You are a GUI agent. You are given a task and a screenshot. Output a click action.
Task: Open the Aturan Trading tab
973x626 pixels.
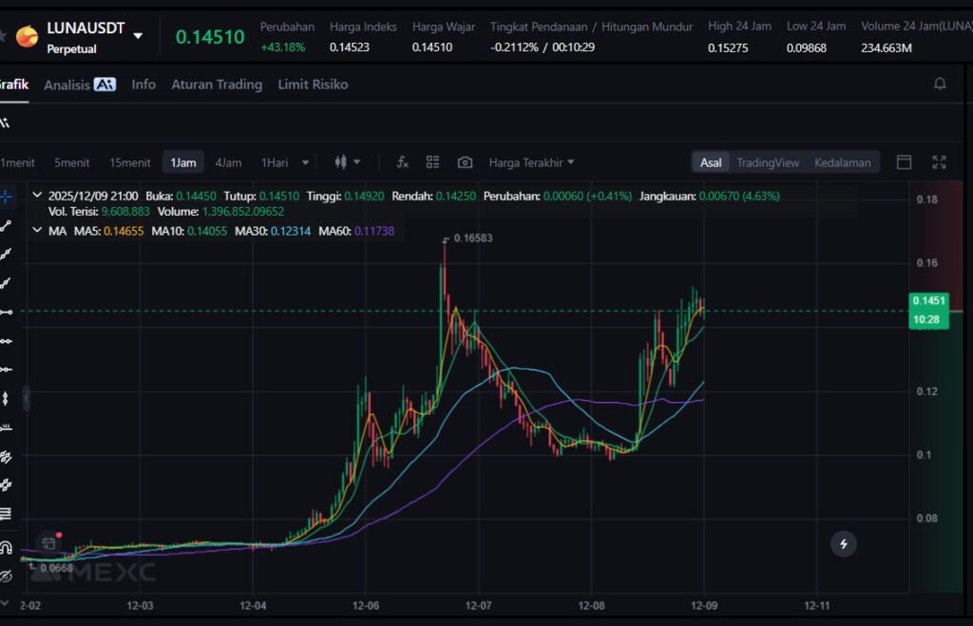pyautogui.click(x=216, y=85)
